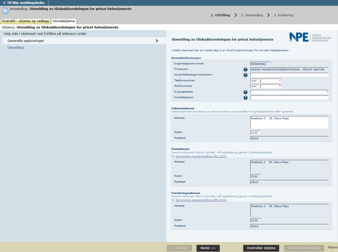The height and width of the screenshot is (252, 338).
Task: Click the Fakturaadresse Poststed field
Action: tap(289, 138)
